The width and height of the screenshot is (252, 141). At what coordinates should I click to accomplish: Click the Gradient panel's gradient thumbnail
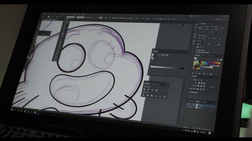pyautogui.click(x=153, y=55)
